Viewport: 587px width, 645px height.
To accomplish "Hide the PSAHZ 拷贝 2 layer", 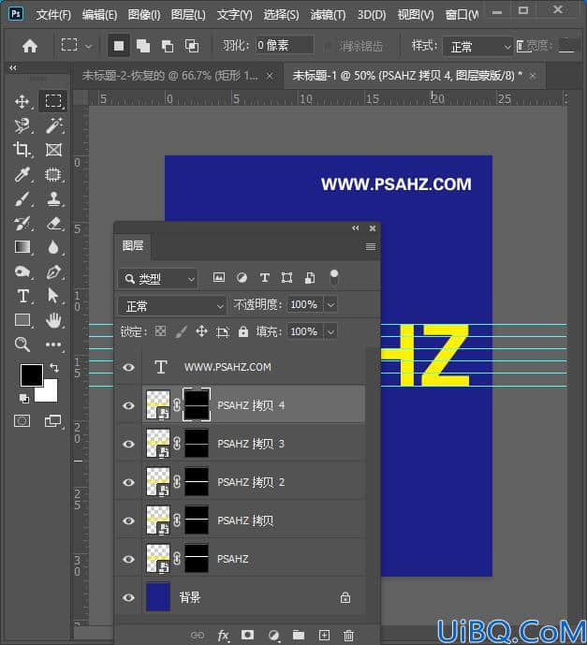I will coord(128,482).
